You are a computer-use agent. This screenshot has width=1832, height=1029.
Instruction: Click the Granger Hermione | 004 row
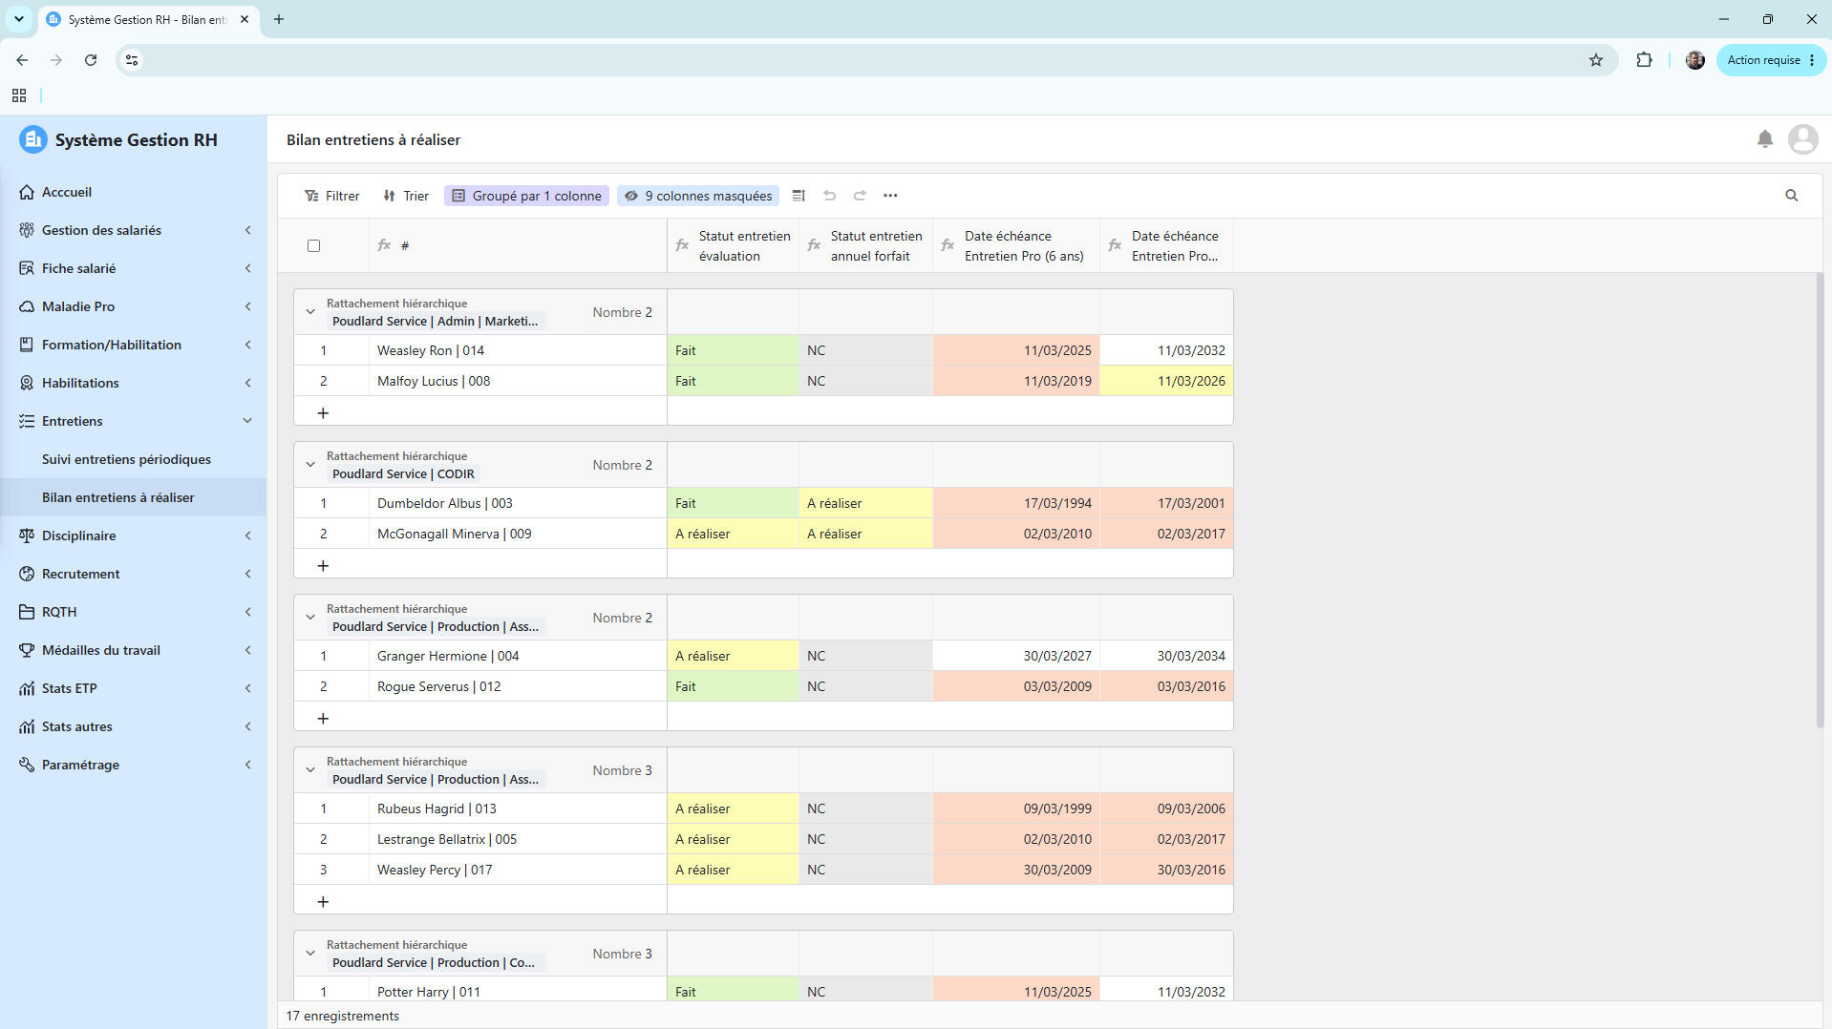[763, 656]
